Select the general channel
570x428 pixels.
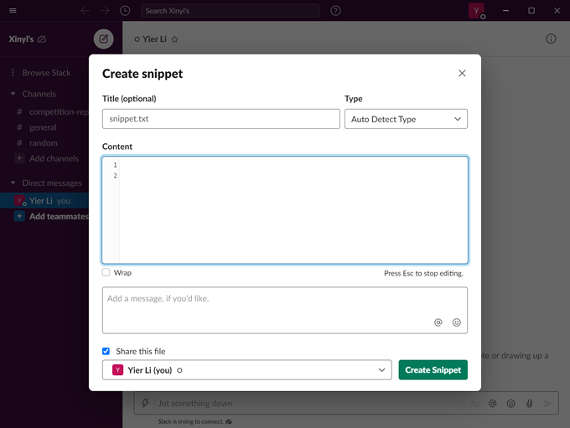pos(43,127)
